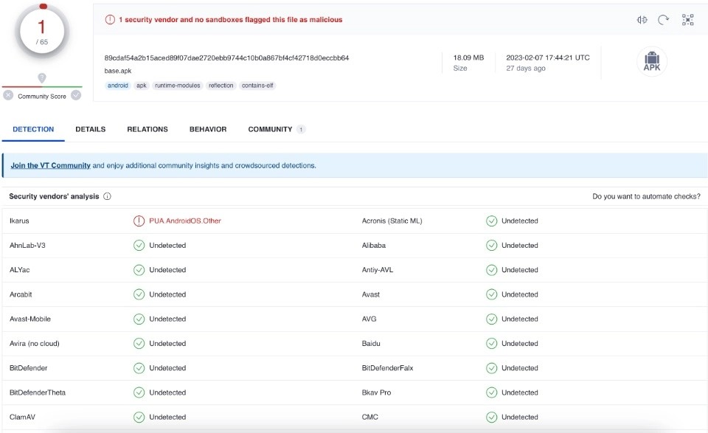Click the green check icon for AVG

coord(491,319)
